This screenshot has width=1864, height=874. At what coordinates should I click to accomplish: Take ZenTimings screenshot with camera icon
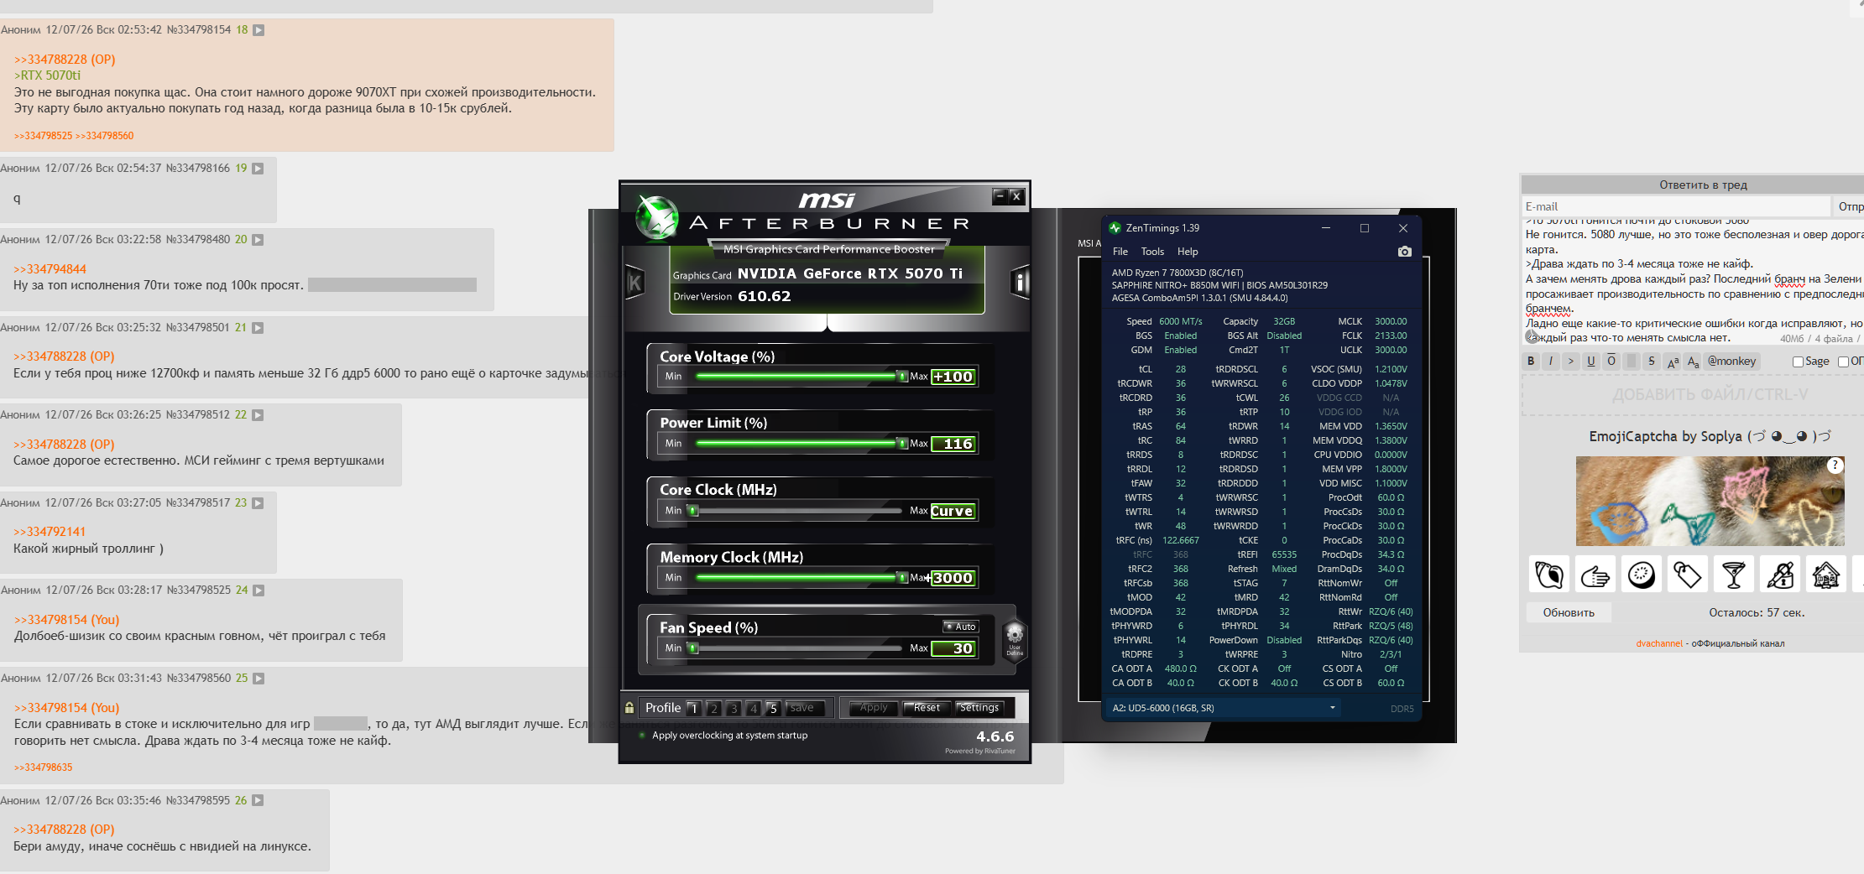[x=1405, y=252]
